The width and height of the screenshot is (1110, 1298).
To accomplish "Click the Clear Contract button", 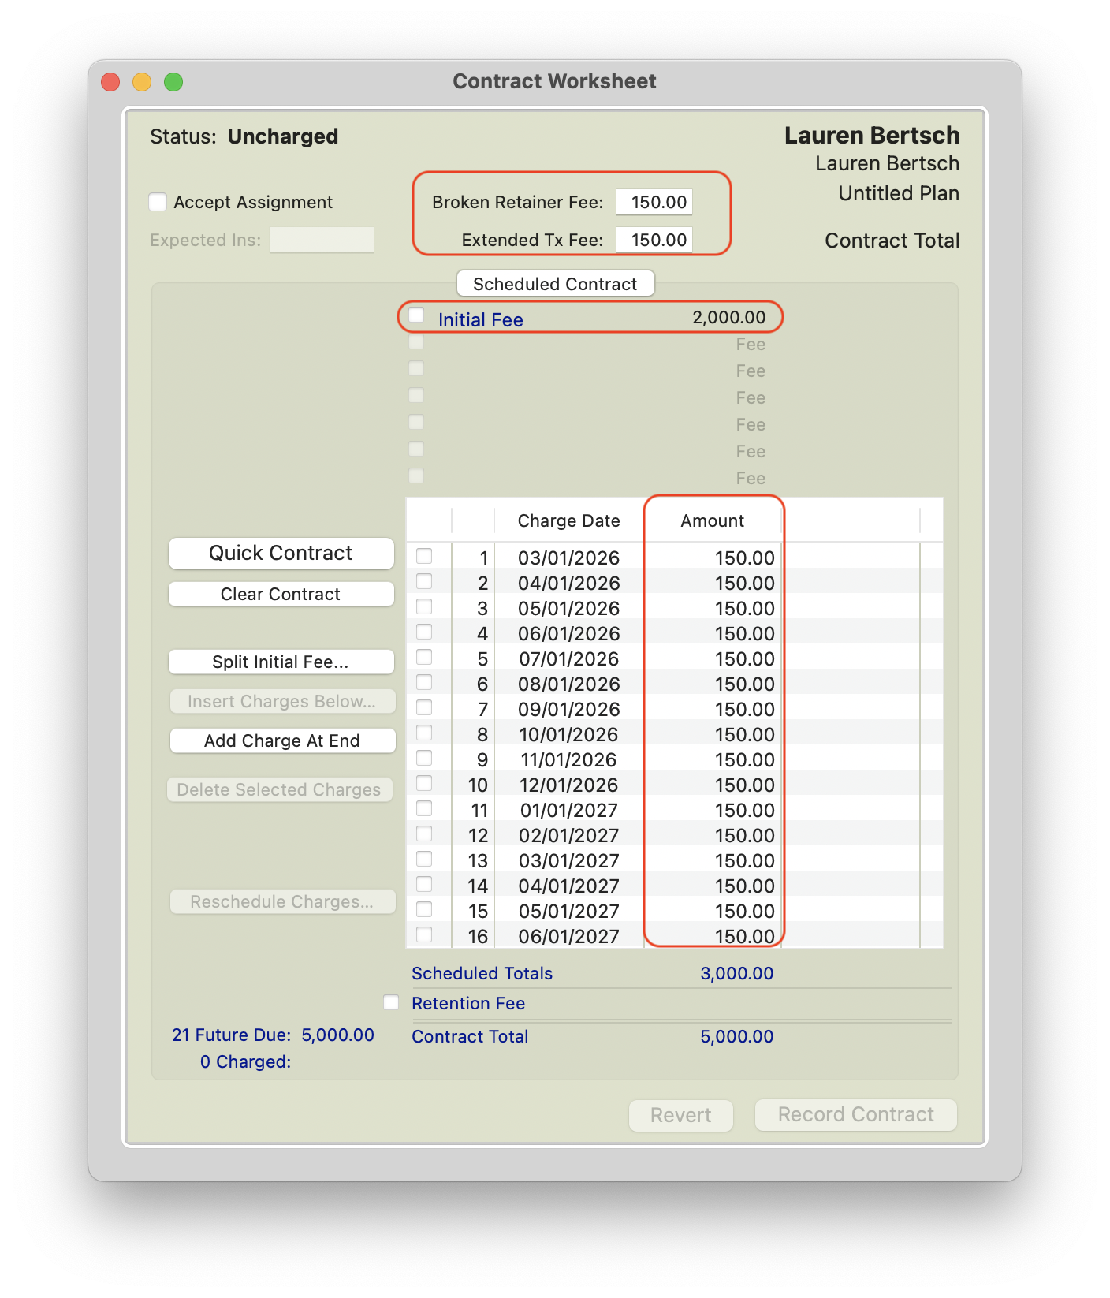I will click(x=281, y=594).
